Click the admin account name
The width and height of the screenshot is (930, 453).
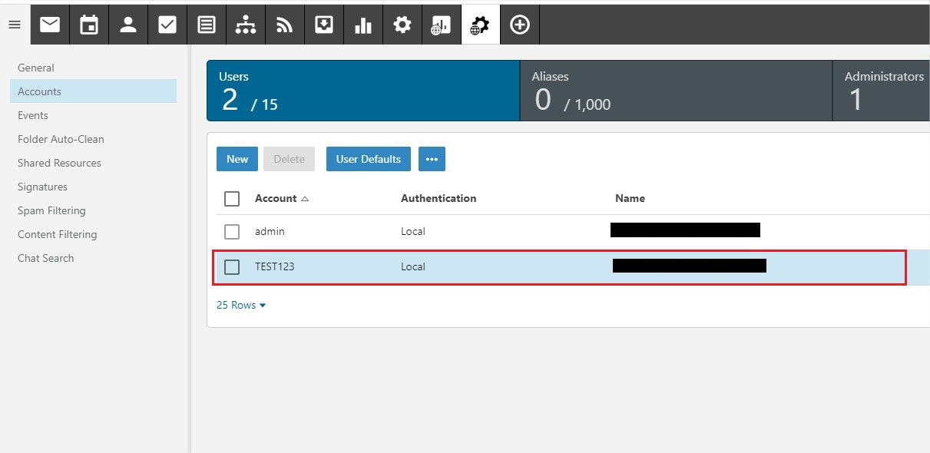pos(270,231)
